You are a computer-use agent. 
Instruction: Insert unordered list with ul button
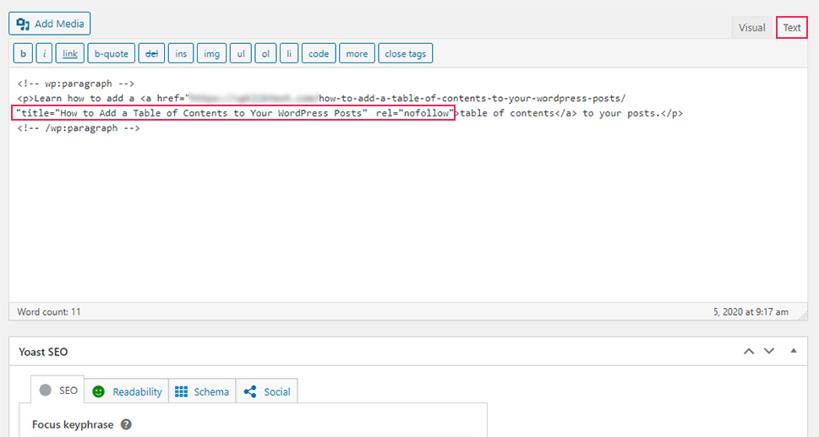click(241, 54)
